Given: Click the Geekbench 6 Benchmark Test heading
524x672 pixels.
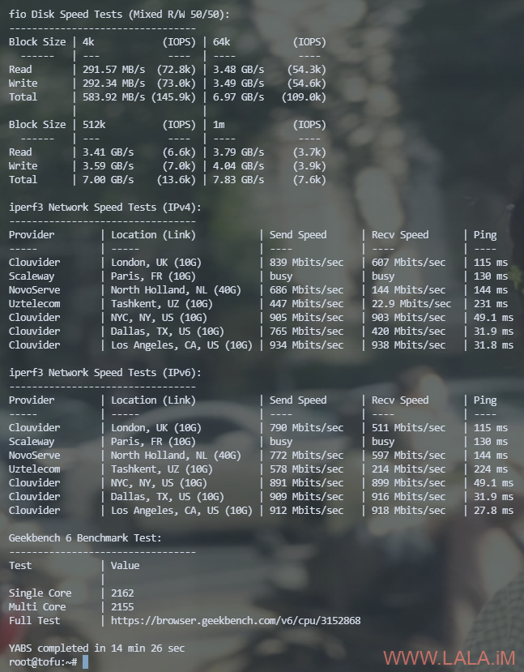Looking at the screenshot, I should [85, 538].
